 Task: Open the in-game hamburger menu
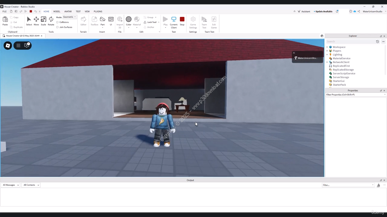(18, 46)
